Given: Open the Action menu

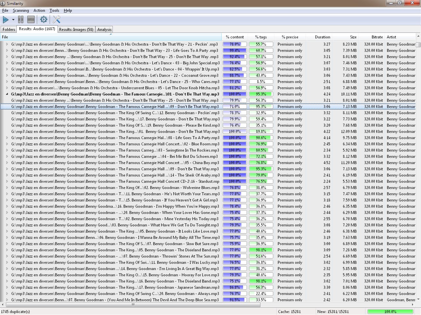Looking at the screenshot, I should click(x=39, y=10).
